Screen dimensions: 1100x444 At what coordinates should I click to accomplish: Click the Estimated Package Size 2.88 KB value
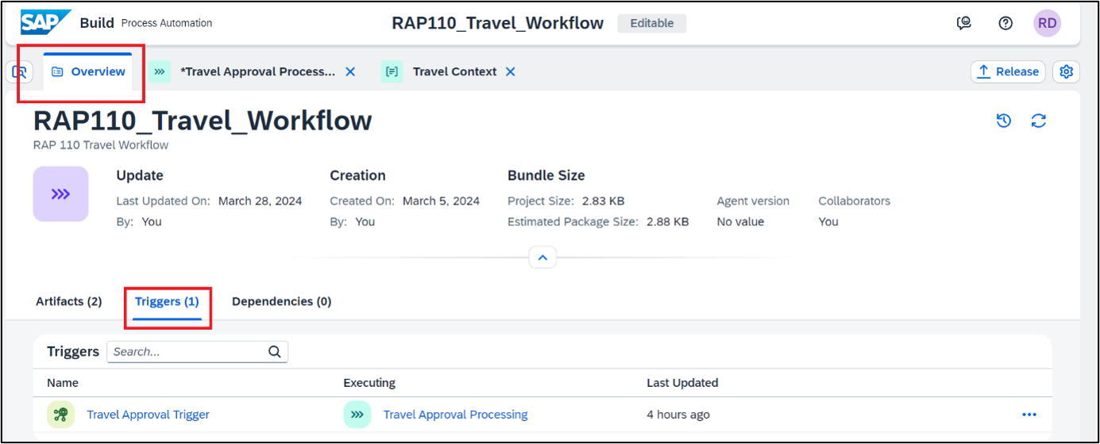coord(668,222)
